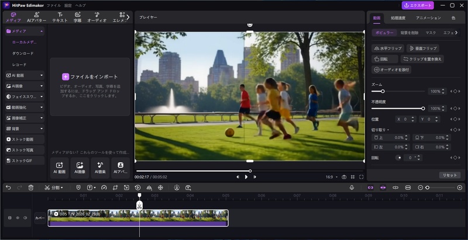Click the エクスポート export button
468x240 pixels.
418,5
